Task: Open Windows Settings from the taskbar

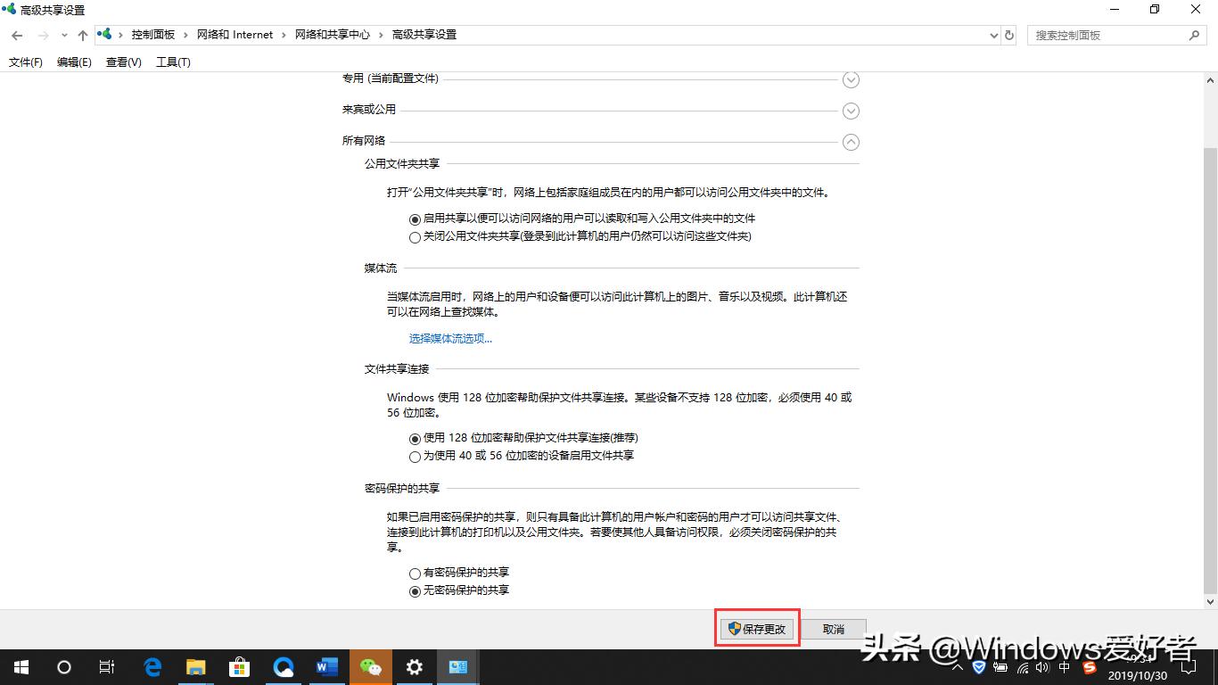Action: click(414, 666)
